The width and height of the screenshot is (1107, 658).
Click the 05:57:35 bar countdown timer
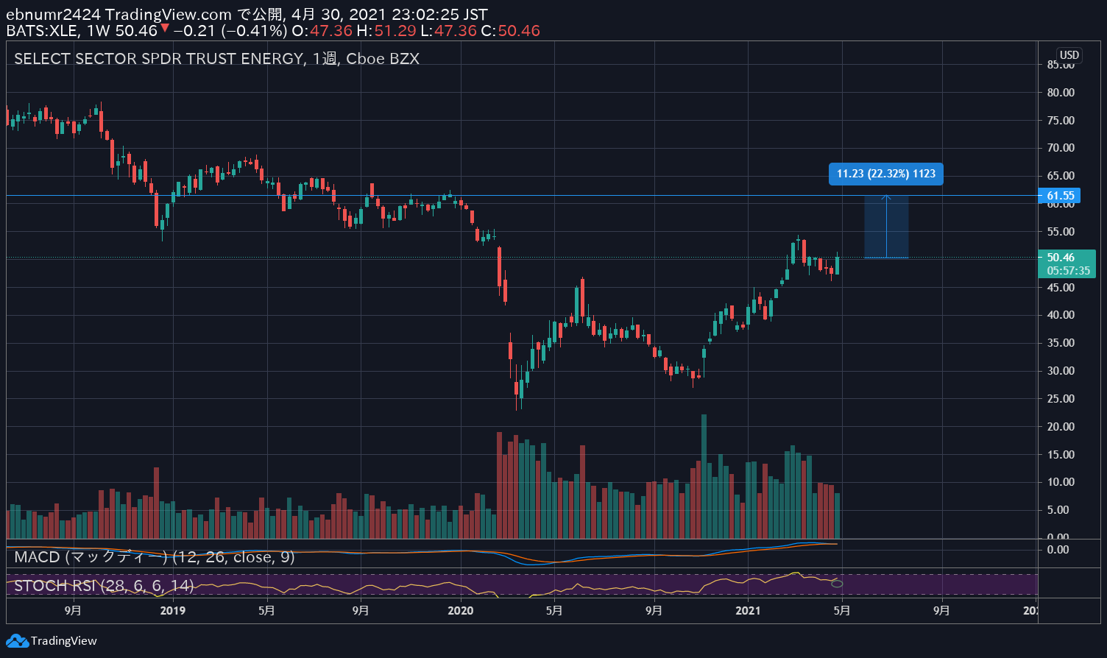pos(1068,271)
